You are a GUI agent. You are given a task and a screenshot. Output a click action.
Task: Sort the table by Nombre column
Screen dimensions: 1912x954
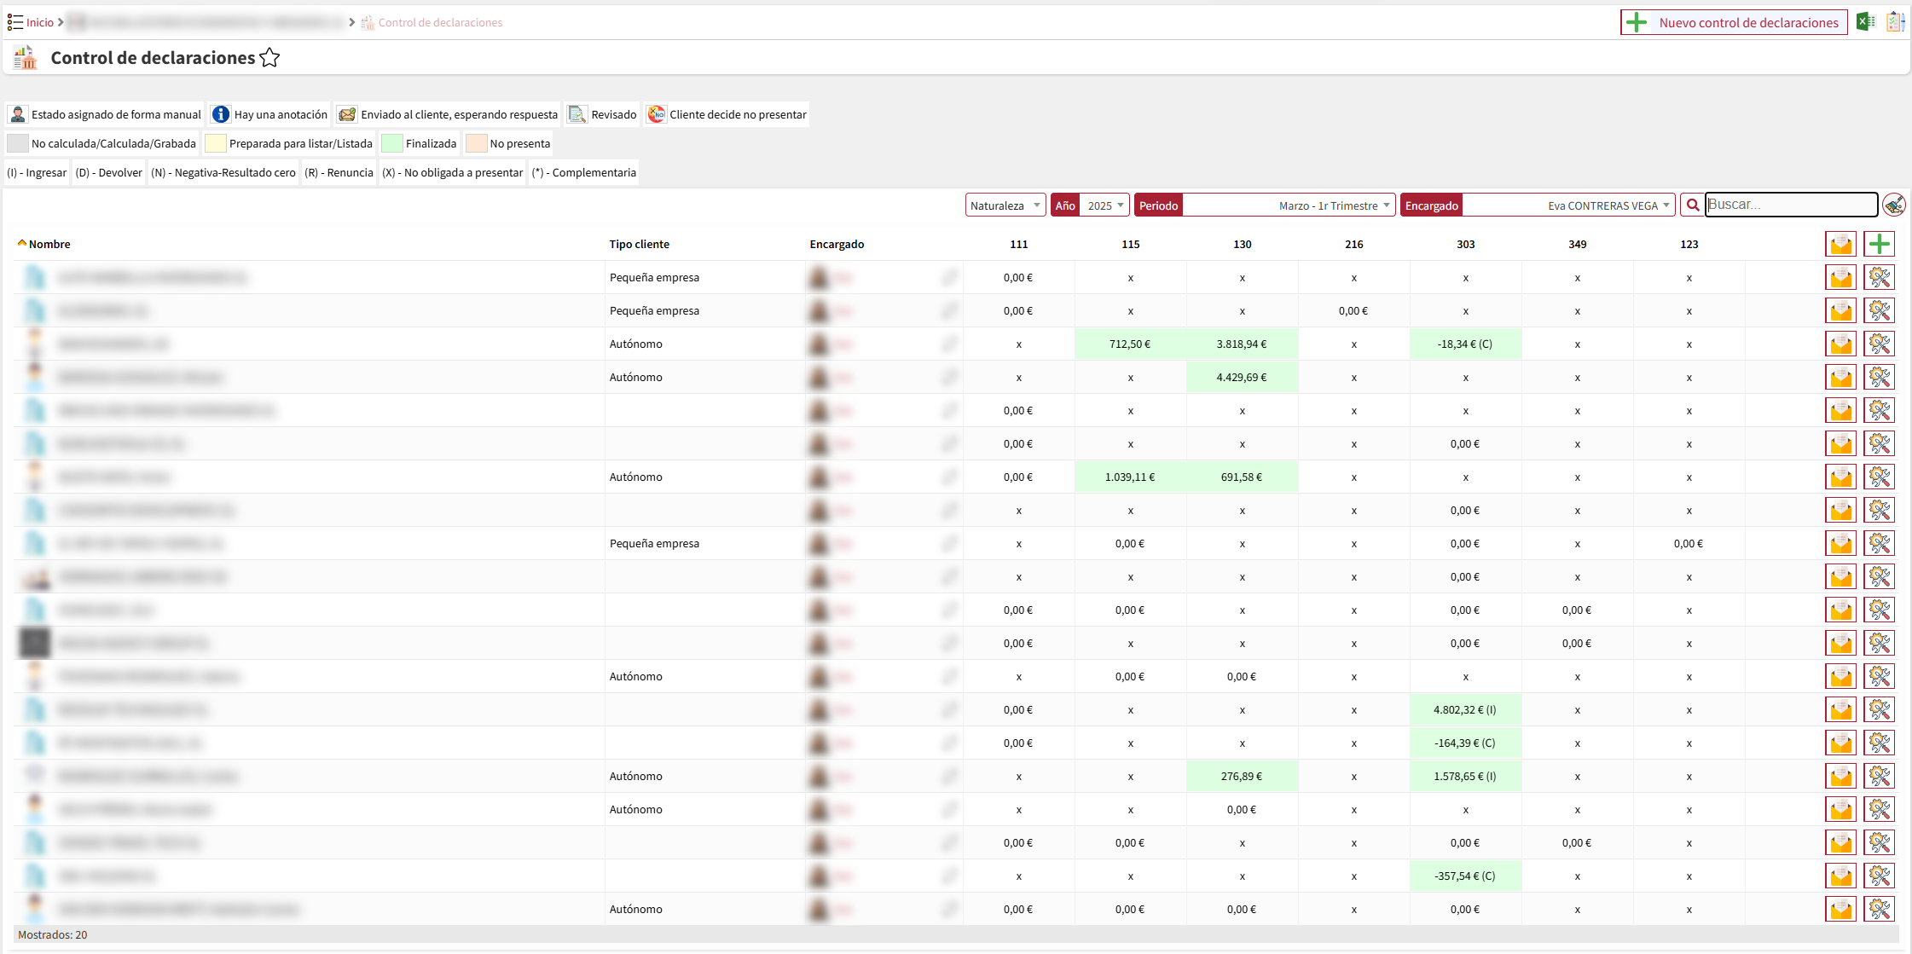point(49,244)
